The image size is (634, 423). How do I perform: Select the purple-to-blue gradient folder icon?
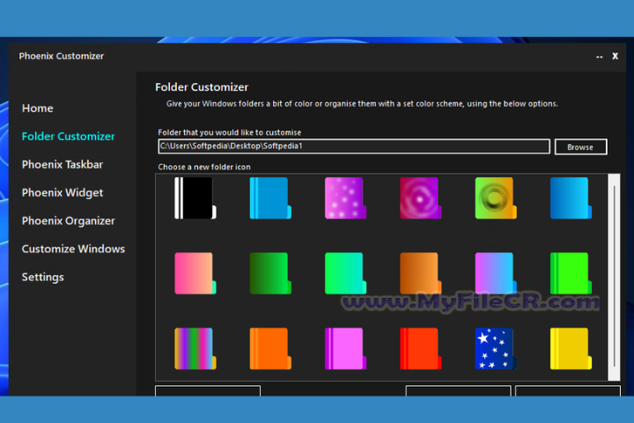point(496,273)
